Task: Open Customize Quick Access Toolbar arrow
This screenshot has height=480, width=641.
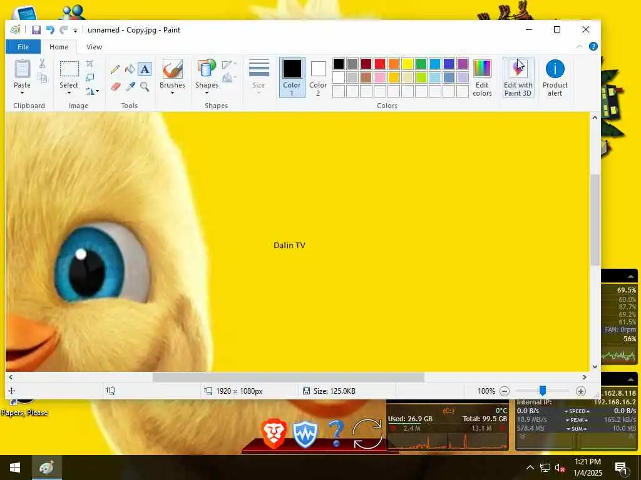Action: click(x=75, y=30)
